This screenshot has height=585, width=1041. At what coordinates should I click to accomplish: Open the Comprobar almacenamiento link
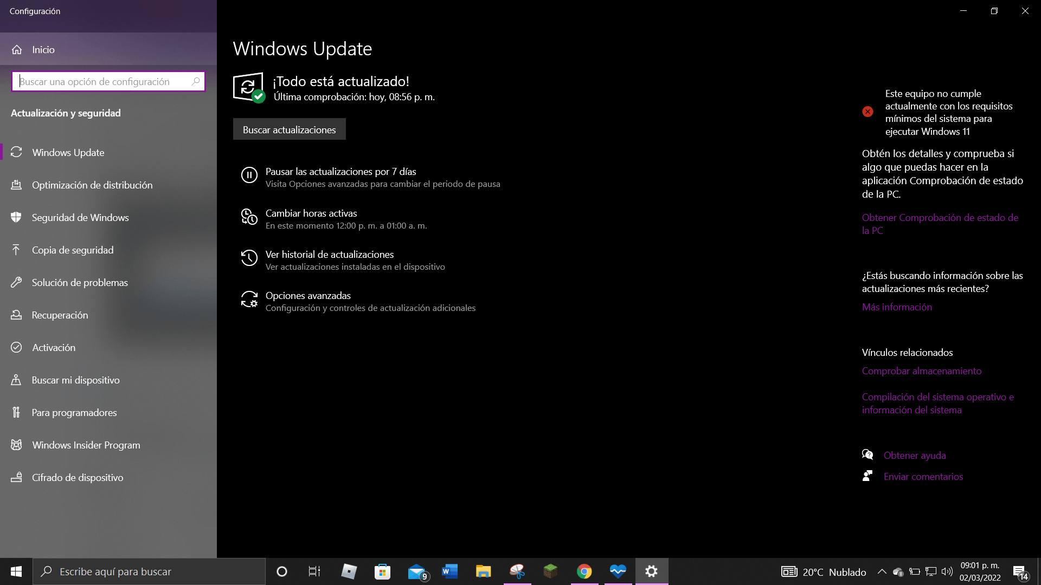(921, 371)
